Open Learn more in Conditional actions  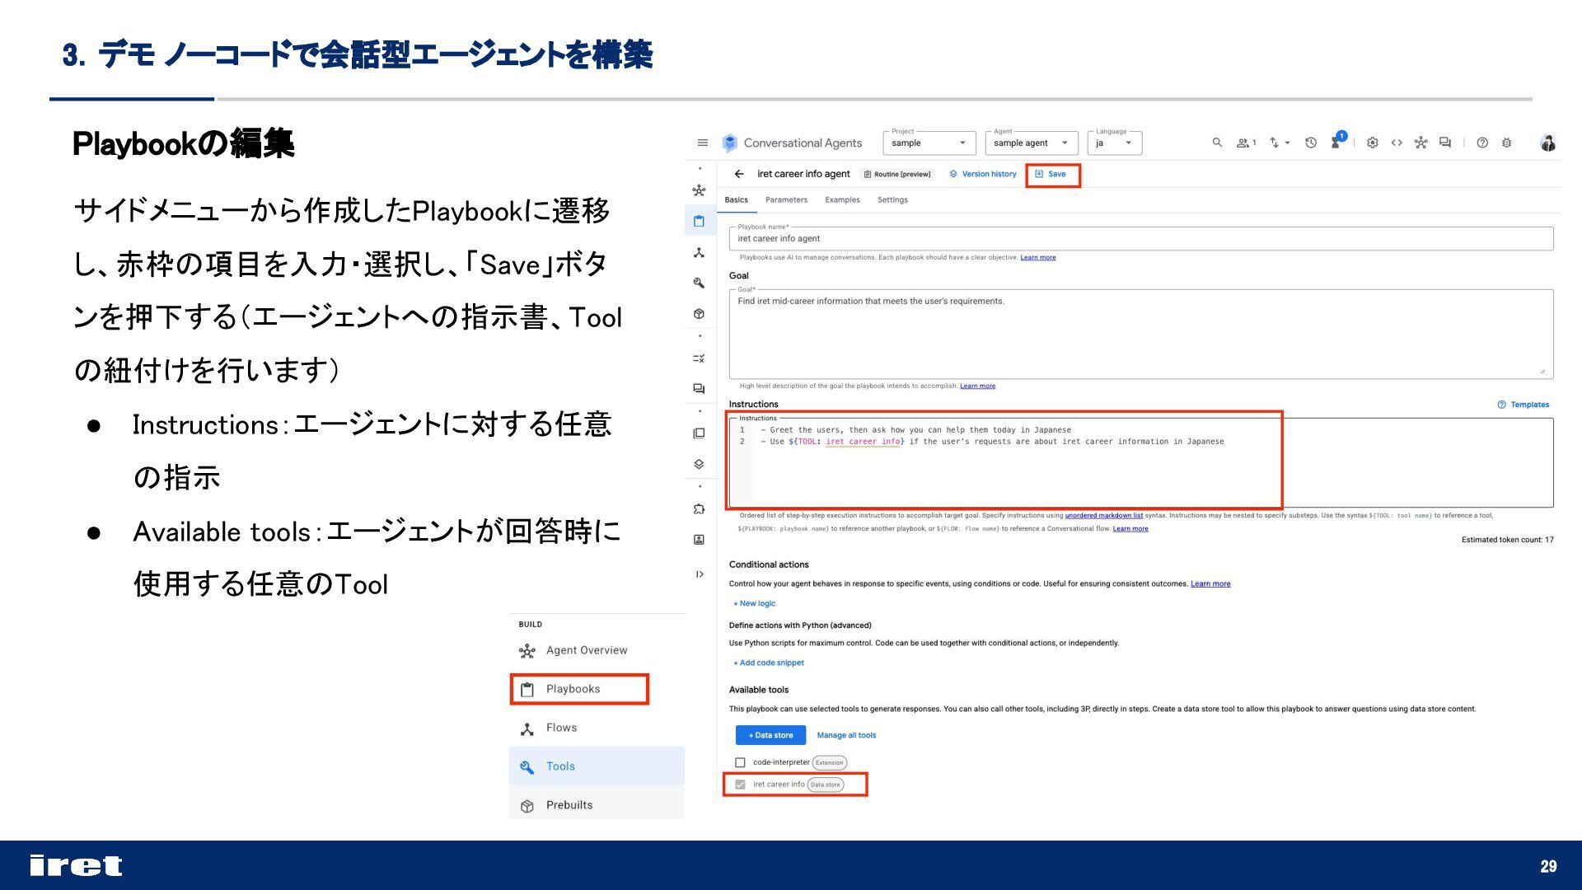pos(1210,584)
